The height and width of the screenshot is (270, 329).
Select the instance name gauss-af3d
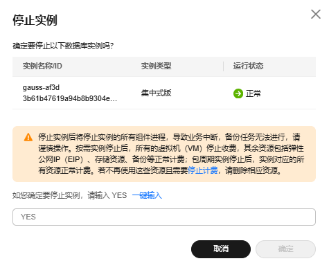(x=41, y=87)
